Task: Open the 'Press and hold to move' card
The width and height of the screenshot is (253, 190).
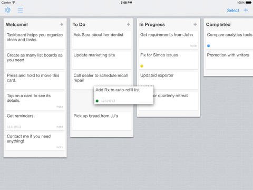Action: click(x=35, y=81)
